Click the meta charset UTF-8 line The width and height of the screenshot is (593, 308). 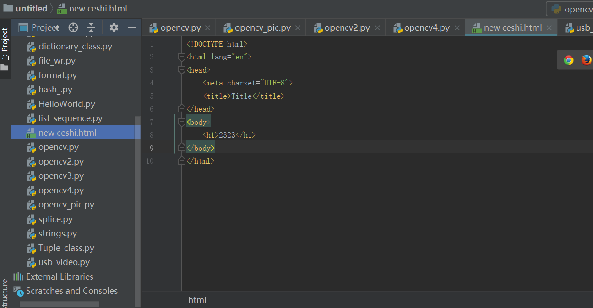(247, 83)
